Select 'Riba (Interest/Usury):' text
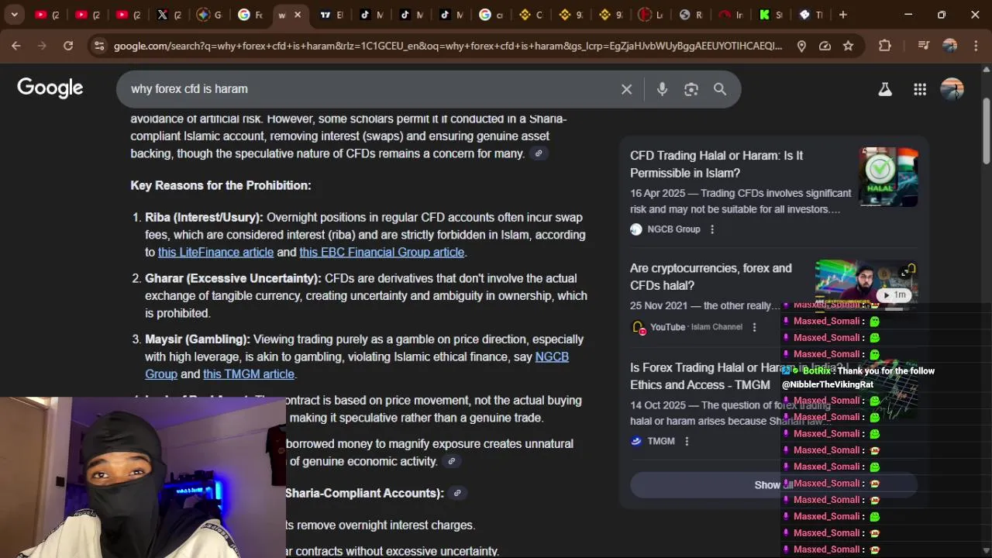 point(204,218)
